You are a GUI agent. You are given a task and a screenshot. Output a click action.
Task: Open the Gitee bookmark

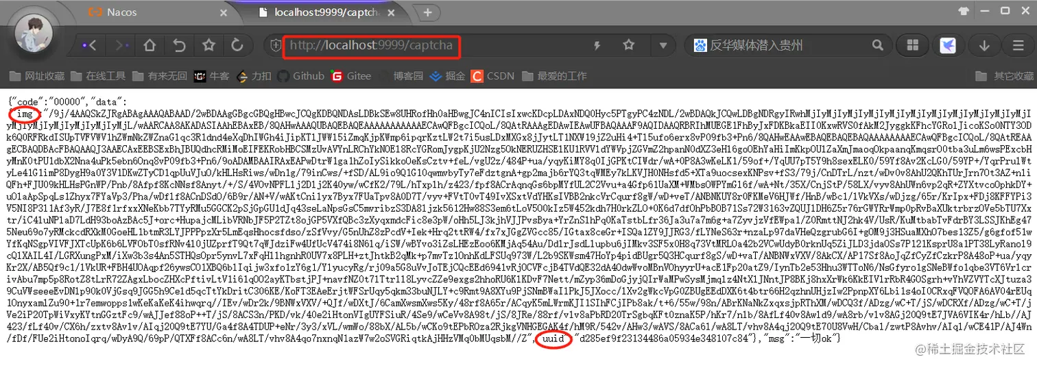[351, 76]
